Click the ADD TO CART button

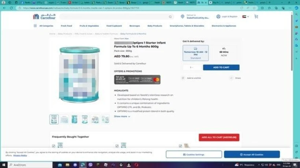221,67
